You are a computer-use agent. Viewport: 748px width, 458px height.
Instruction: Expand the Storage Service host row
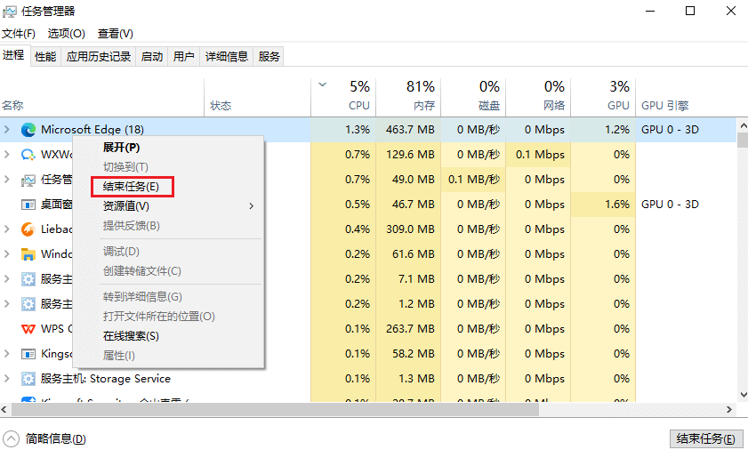tap(7, 378)
